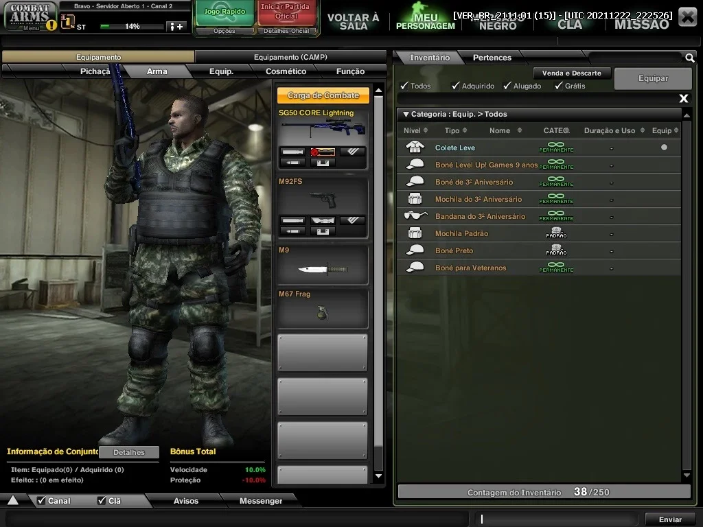Open the Equip. tab

(x=222, y=71)
